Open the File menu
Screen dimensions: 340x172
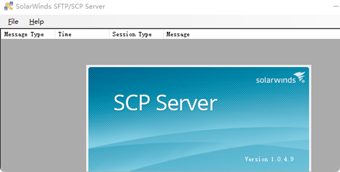tap(13, 21)
